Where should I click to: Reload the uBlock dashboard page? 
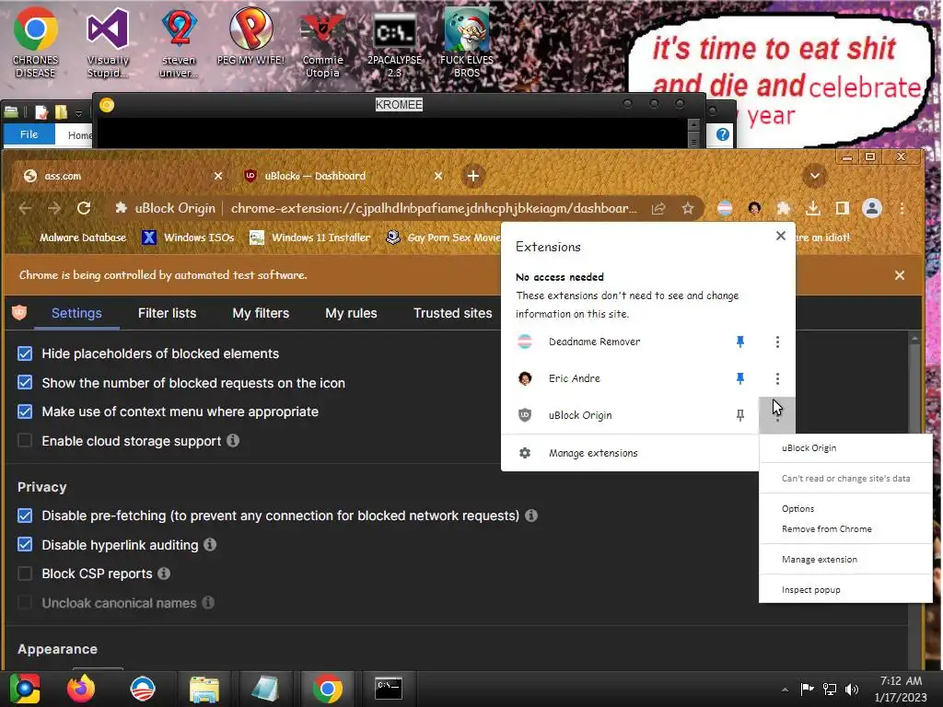84,208
